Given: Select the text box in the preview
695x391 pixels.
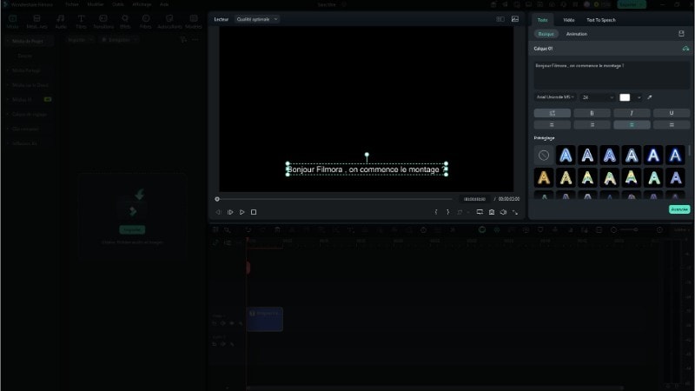Looking at the screenshot, I should [367, 169].
